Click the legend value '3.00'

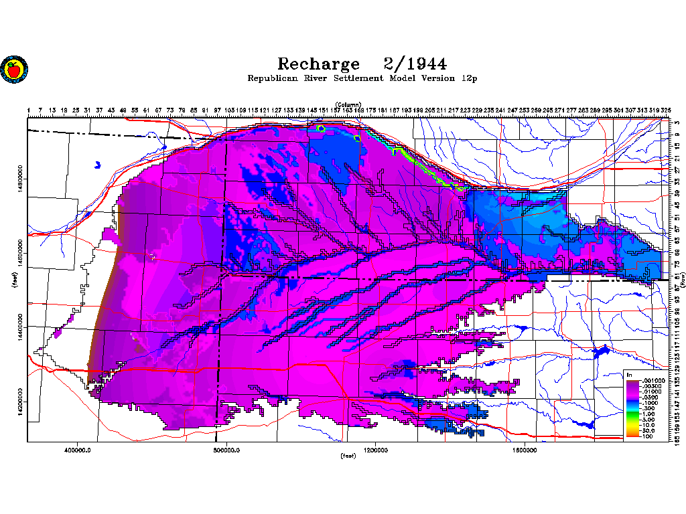click(x=648, y=420)
